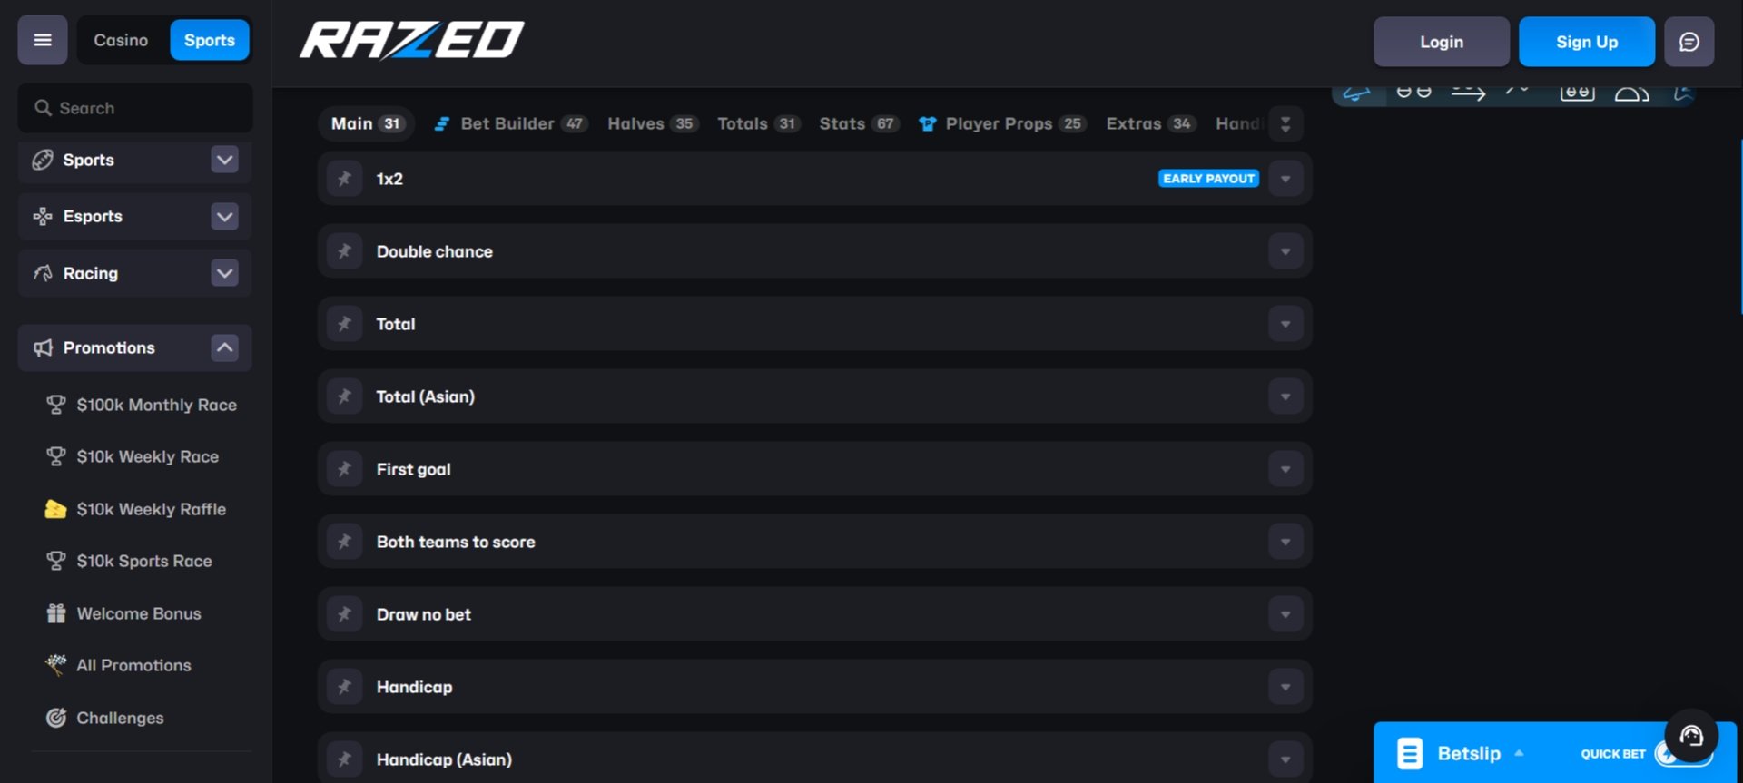Expand the 1x2 market odds

coord(1285,179)
